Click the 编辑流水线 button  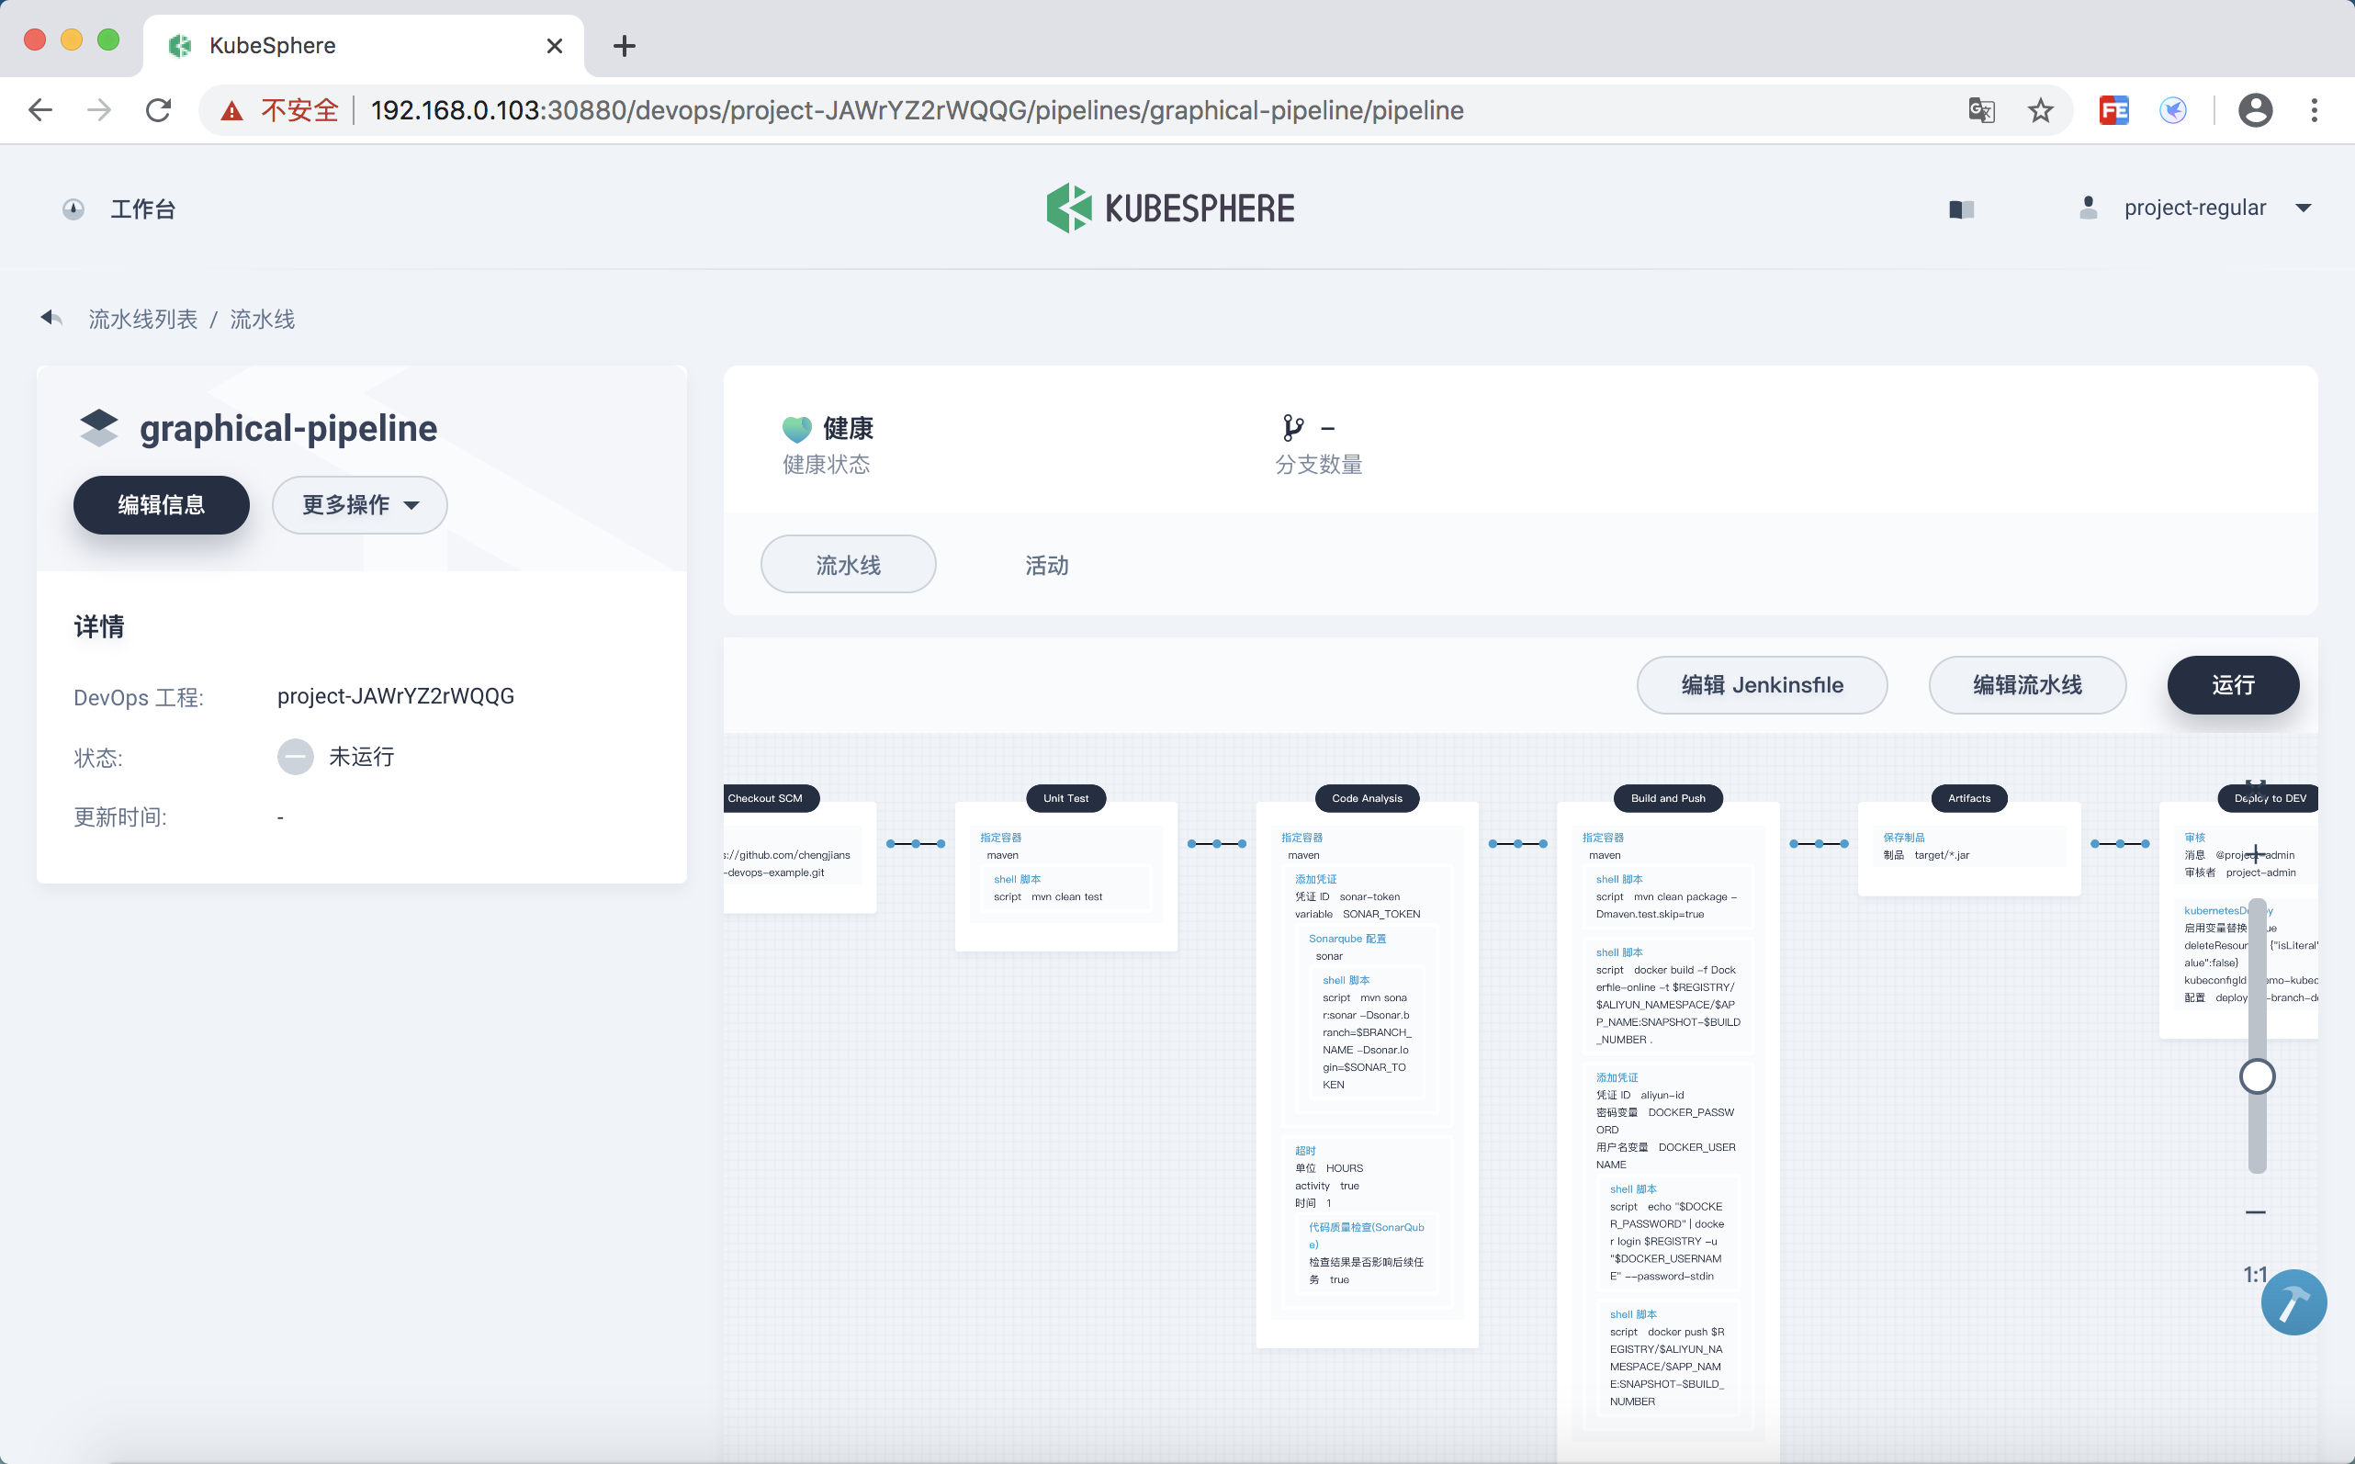pos(2027,684)
